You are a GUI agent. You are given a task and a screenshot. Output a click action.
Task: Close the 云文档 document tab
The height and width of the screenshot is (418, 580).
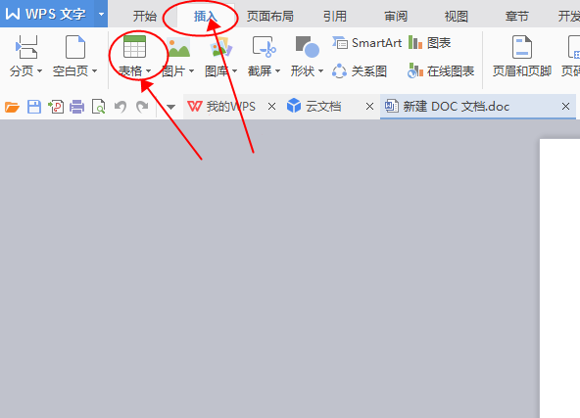tap(369, 107)
